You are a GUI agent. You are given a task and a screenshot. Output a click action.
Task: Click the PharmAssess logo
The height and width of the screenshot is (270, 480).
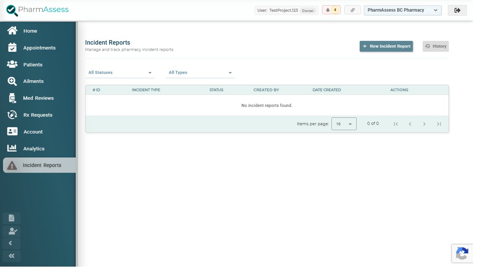[x=37, y=10]
